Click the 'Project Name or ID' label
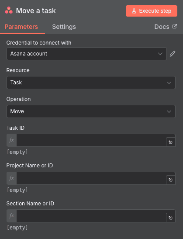The width and height of the screenshot is (183, 239). 30,166
